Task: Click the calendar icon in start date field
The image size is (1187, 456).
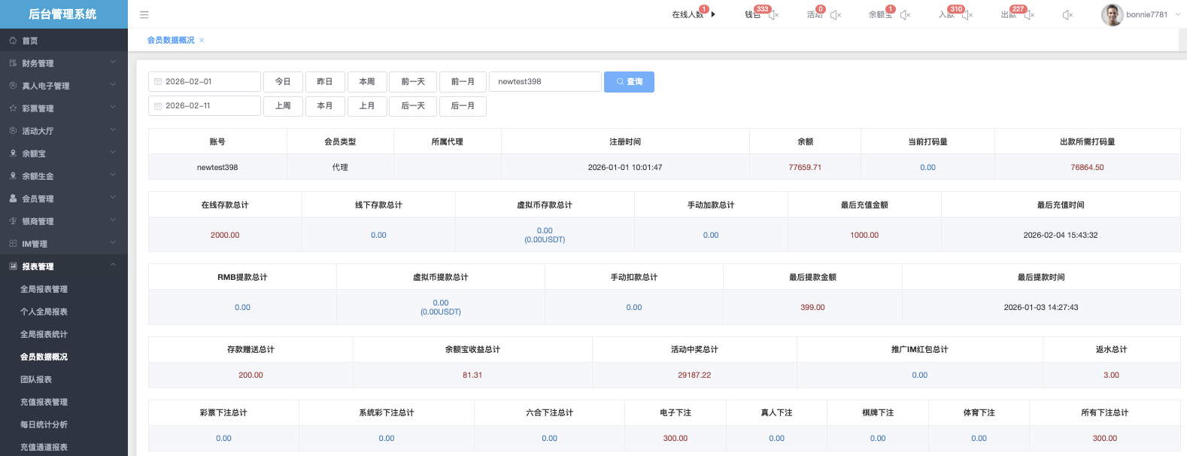Action: (x=158, y=82)
